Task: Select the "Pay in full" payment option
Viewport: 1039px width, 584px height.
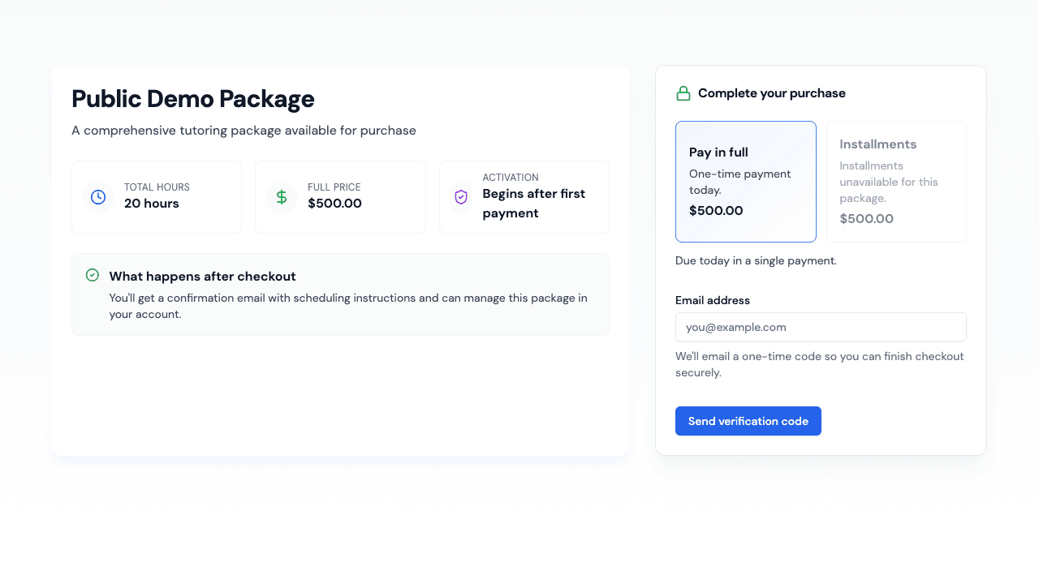Action: 745,181
